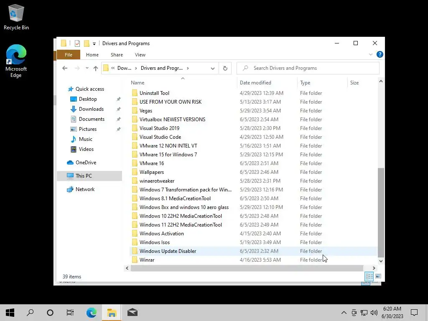Sort by the Size column header
This screenshot has height=321, width=428.
[354, 83]
